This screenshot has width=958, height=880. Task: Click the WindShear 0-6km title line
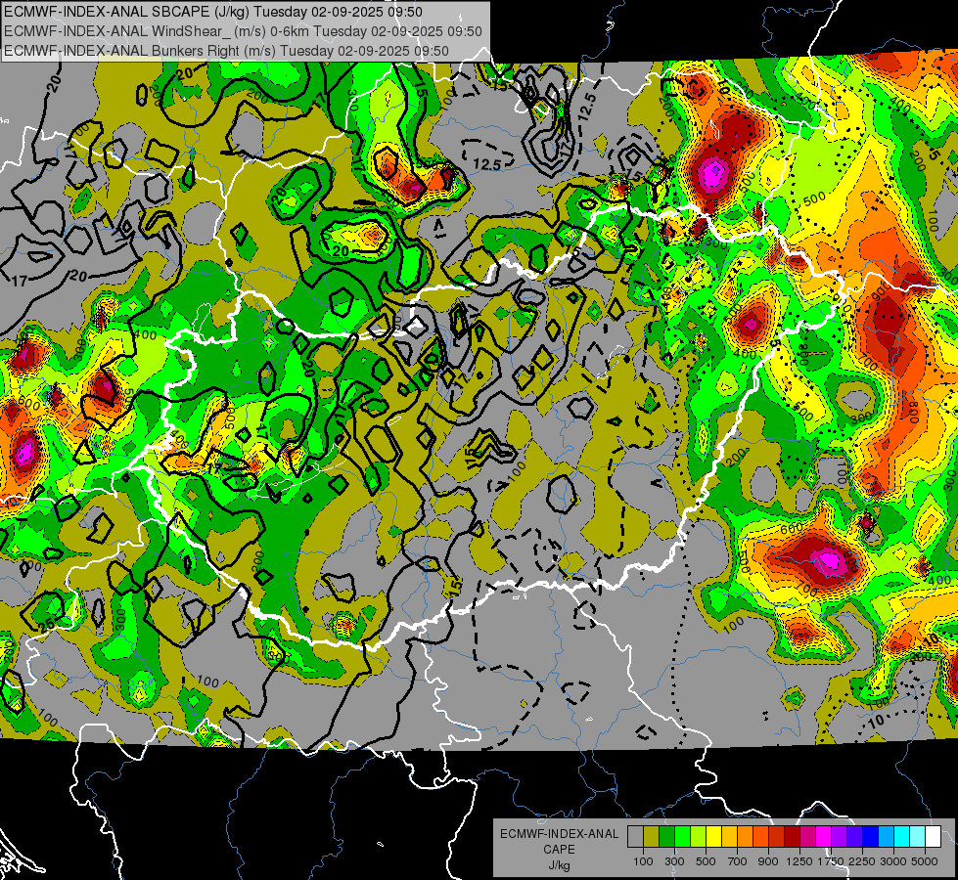(243, 31)
